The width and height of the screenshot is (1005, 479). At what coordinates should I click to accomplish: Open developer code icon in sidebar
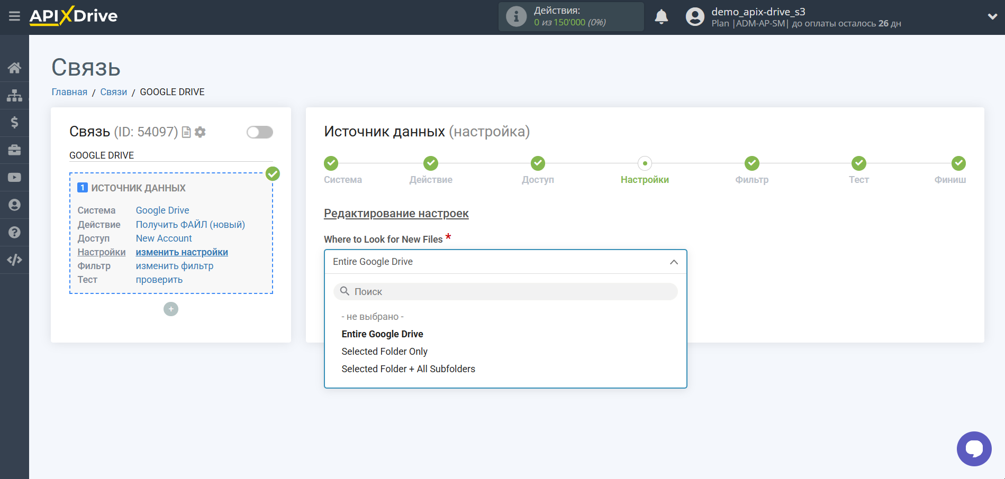coord(14,260)
